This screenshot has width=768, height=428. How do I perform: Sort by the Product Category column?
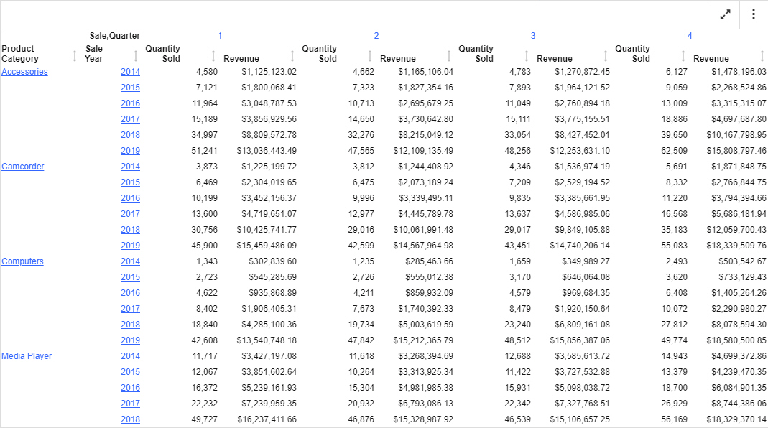tap(75, 55)
